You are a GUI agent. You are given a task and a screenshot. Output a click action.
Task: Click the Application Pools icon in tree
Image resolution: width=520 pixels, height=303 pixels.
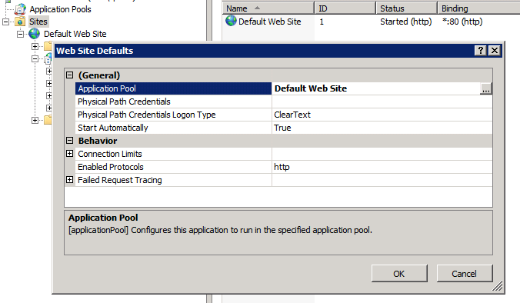[21, 9]
